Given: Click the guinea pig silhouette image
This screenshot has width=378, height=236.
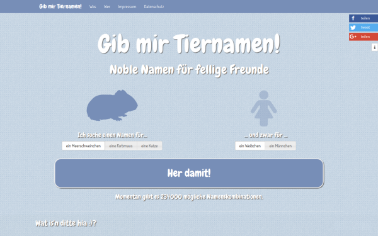Looking at the screenshot, I should [x=112, y=105].
